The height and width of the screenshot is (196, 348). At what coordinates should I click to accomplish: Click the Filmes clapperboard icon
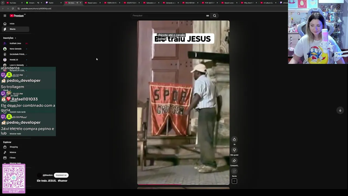tap(5, 158)
